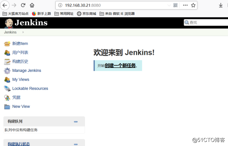Open the New View link
The width and height of the screenshot is (228, 146).
pyautogui.click(x=21, y=106)
